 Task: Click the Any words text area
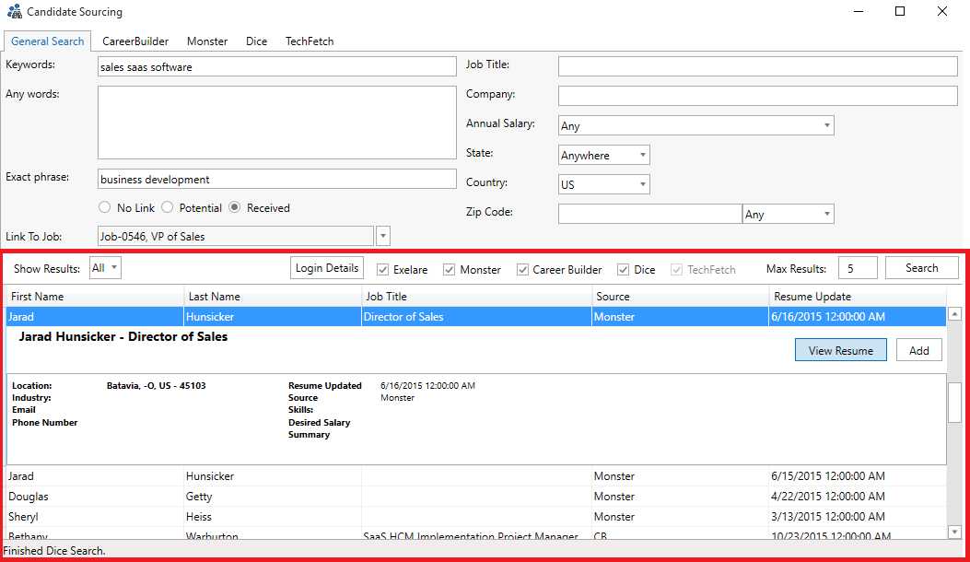(277, 123)
